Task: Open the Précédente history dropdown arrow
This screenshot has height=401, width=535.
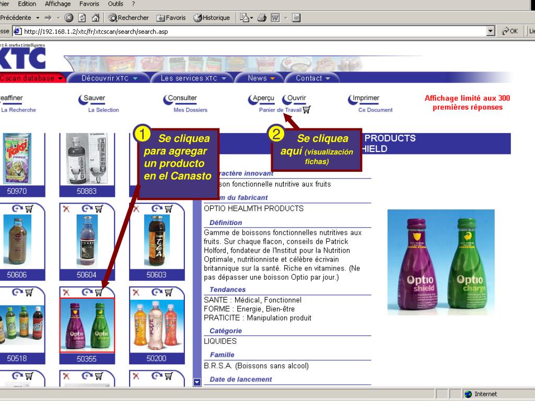Action: [x=38, y=18]
